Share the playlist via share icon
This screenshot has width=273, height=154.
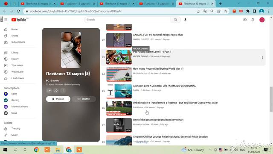(x=56, y=91)
